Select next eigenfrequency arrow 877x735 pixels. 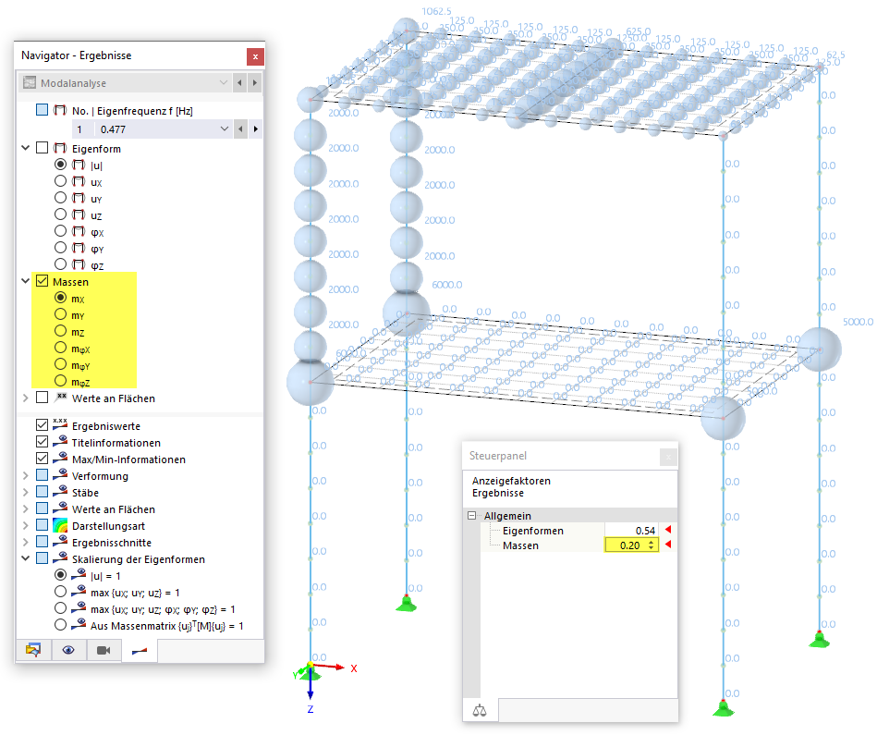click(256, 129)
